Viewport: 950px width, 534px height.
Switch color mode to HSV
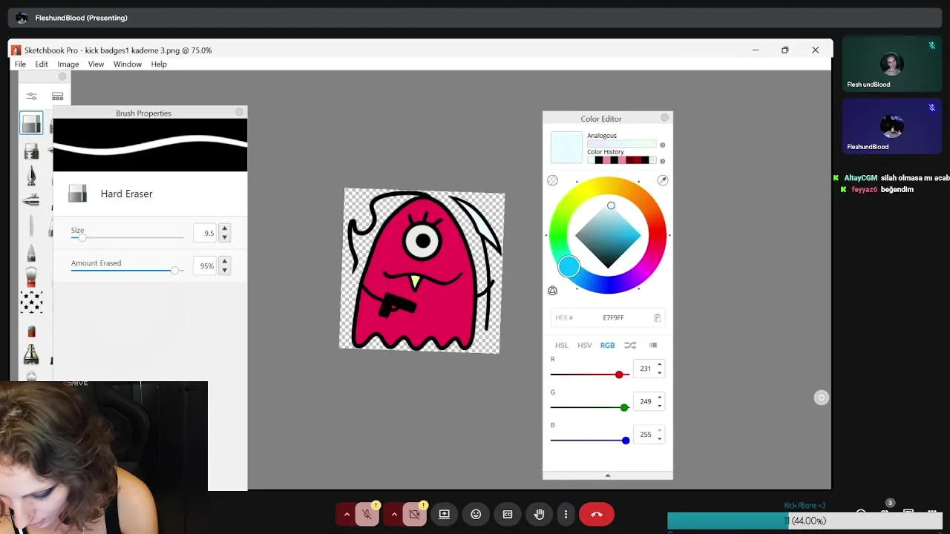pyautogui.click(x=585, y=345)
